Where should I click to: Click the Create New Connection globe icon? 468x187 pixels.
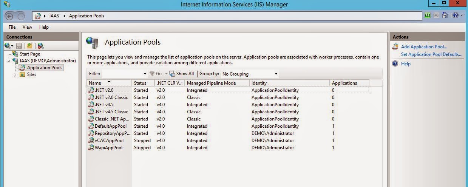pyautogui.click(x=8, y=46)
